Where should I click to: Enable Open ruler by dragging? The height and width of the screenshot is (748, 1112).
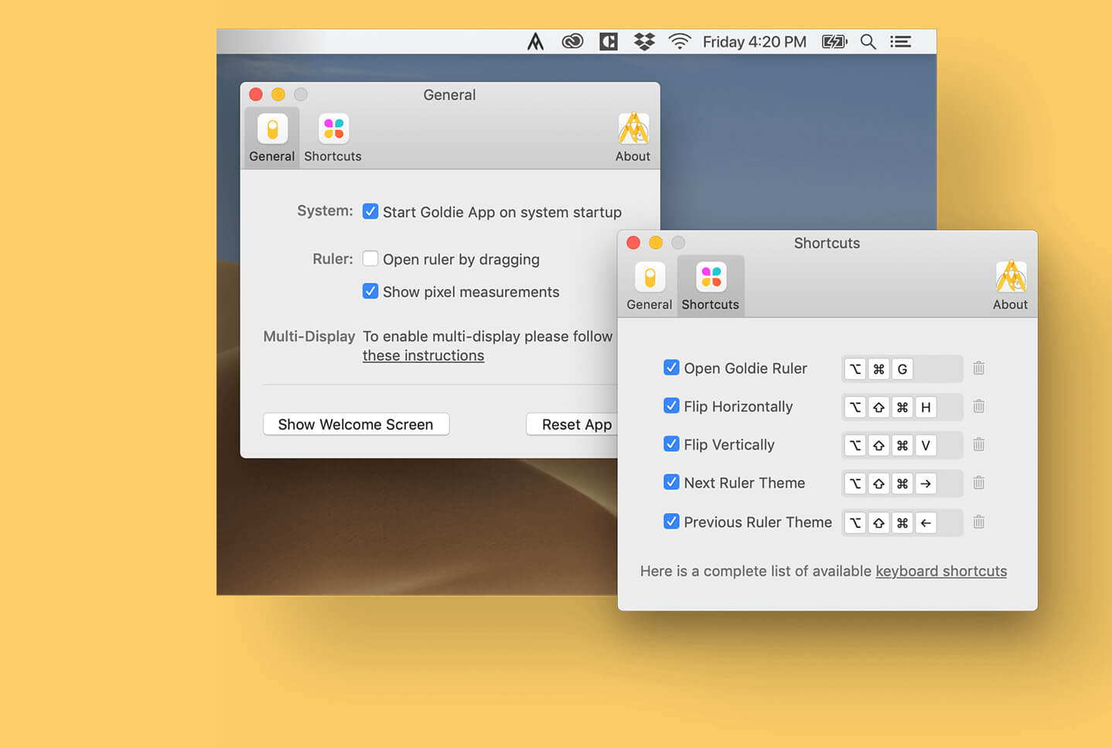370,259
